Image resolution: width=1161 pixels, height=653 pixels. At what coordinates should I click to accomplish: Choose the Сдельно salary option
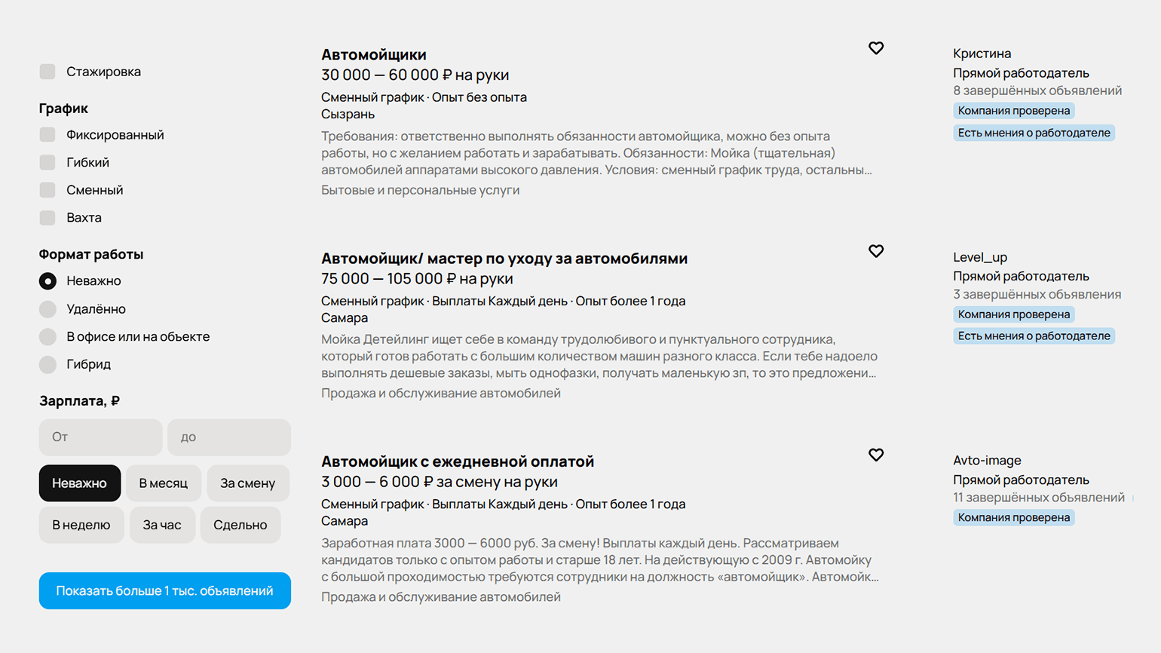[240, 525]
